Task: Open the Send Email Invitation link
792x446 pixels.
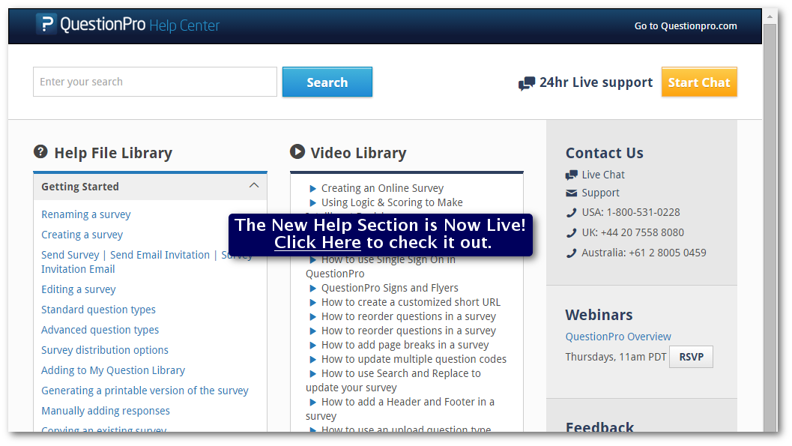Action: [x=160, y=255]
